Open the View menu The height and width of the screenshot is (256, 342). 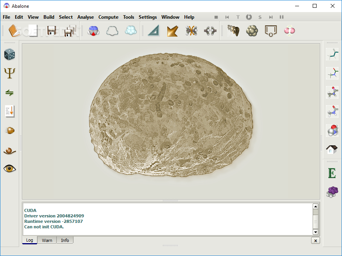(x=33, y=17)
